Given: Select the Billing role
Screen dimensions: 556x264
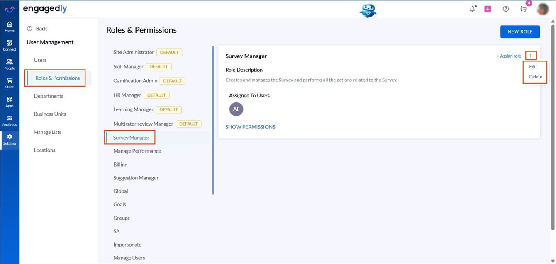Looking at the screenshot, I should click(x=120, y=165).
